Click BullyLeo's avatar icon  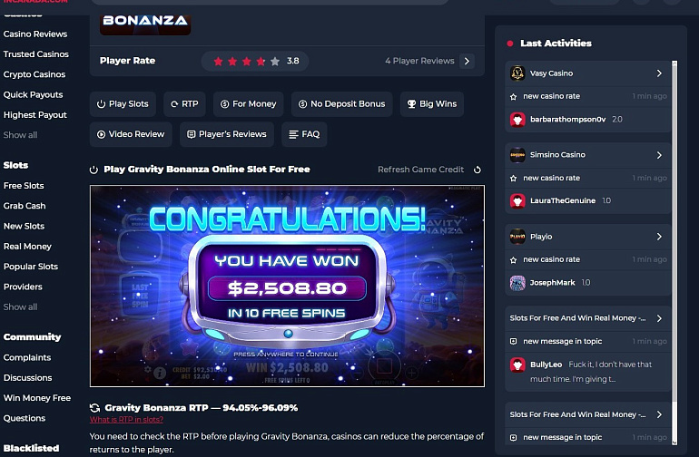(x=517, y=365)
